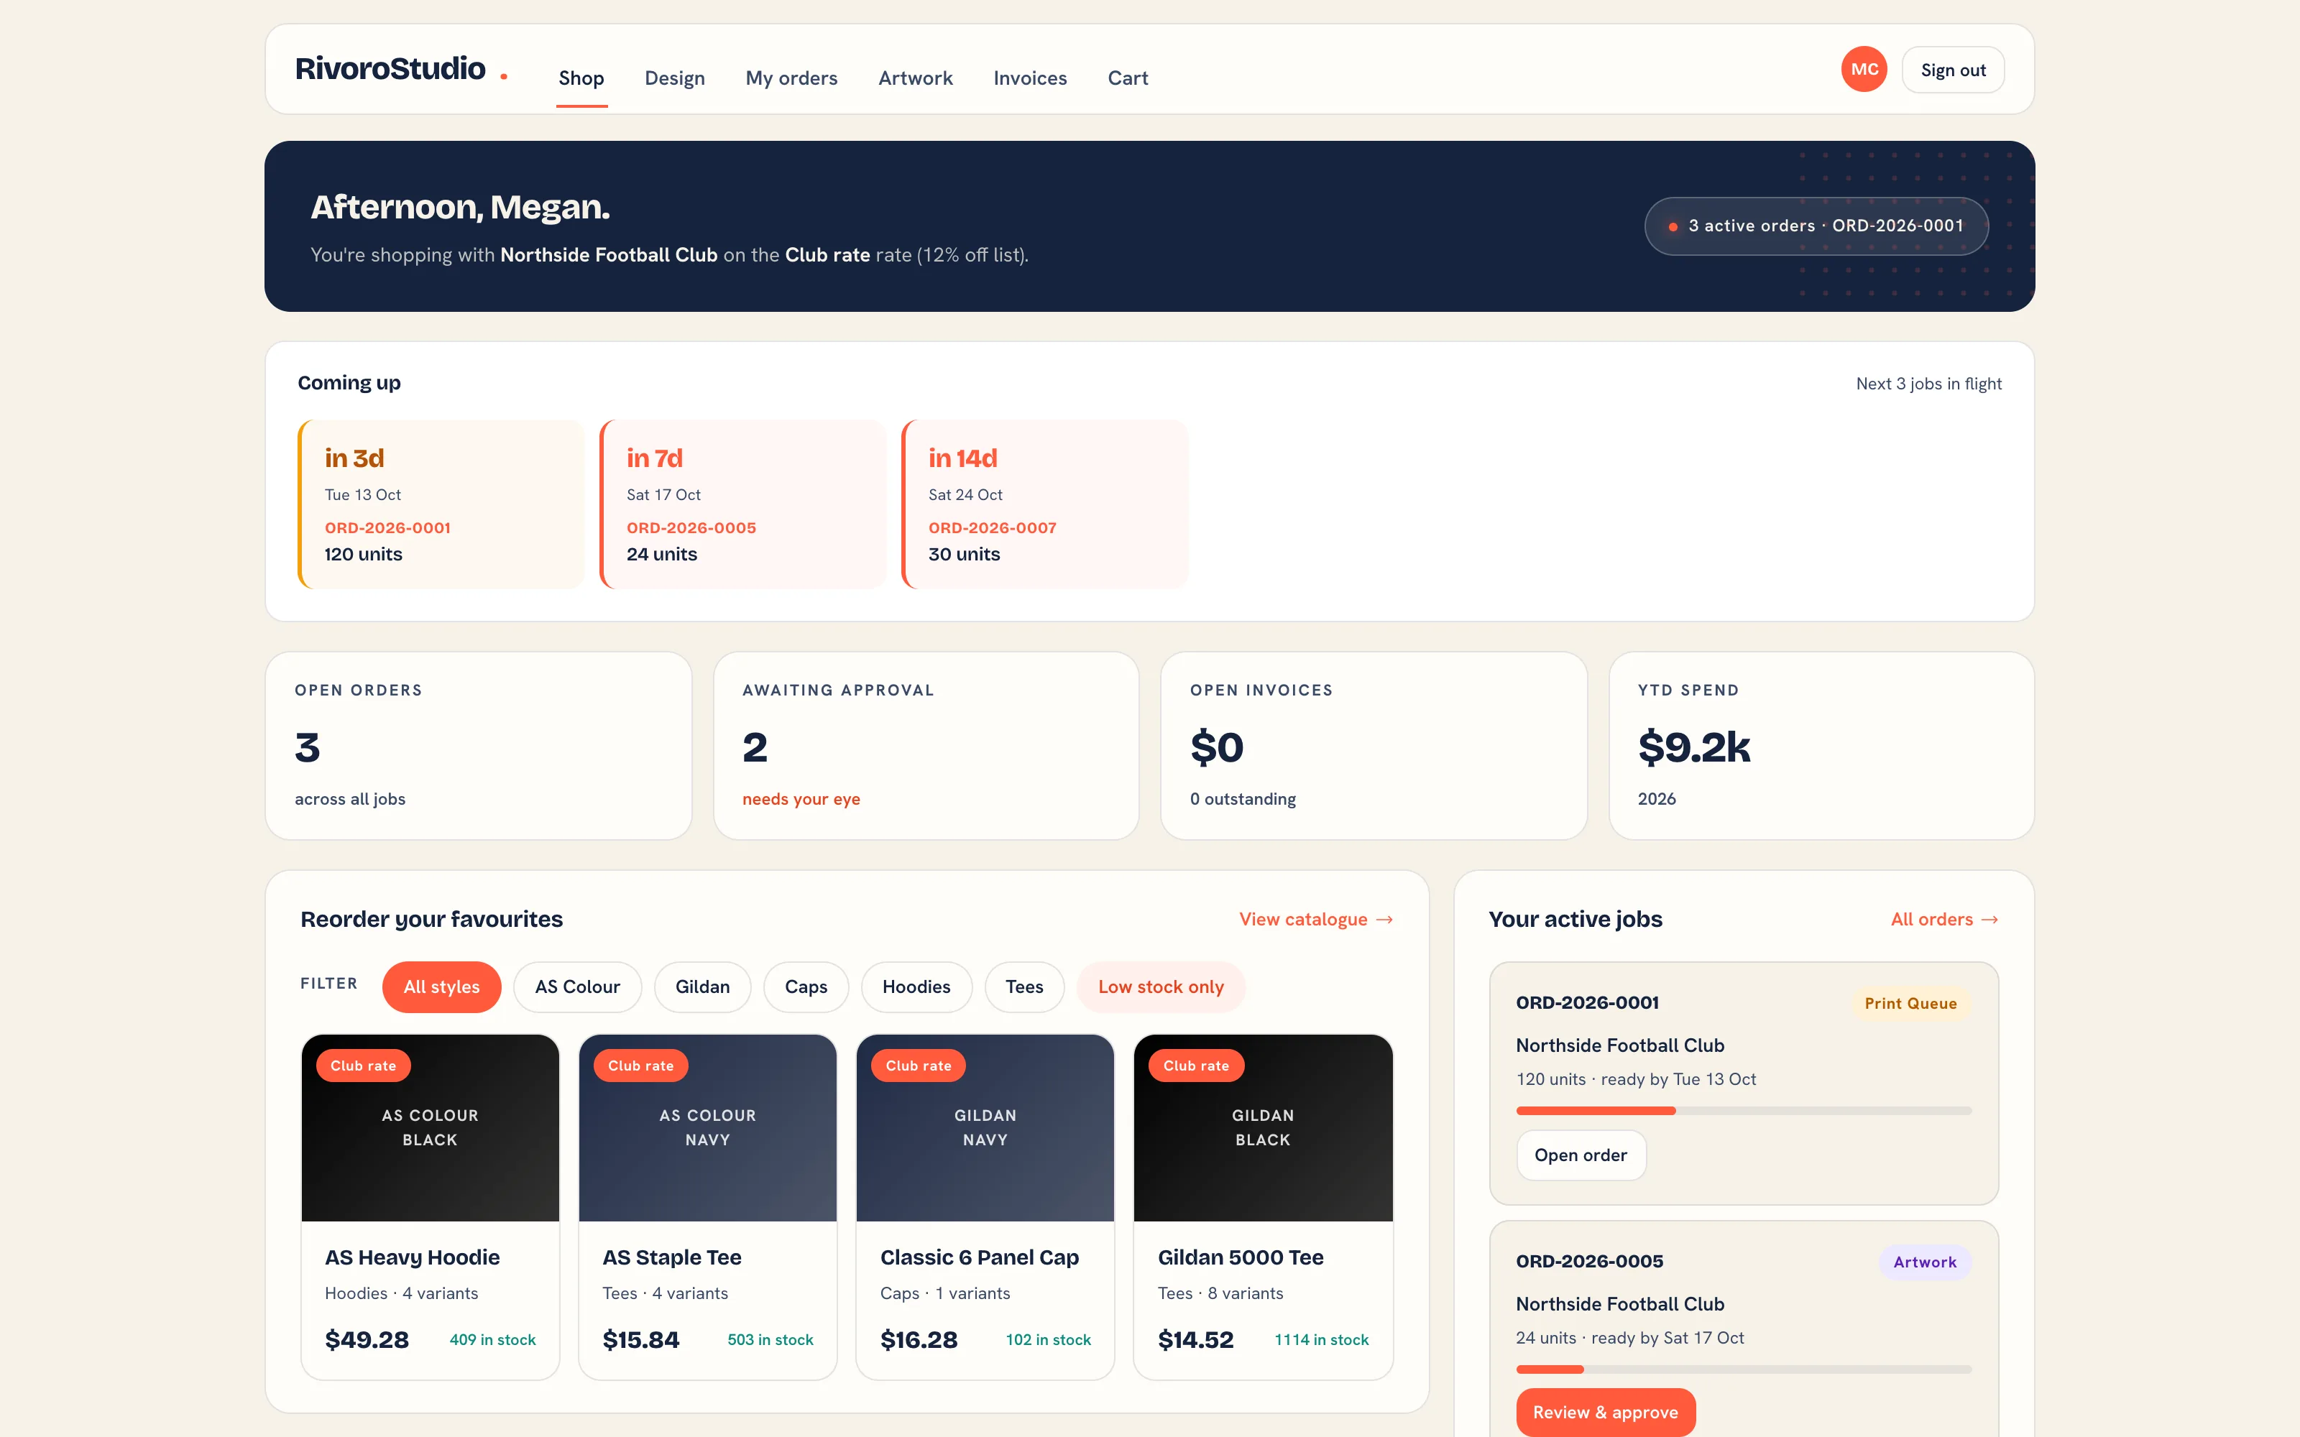2300x1437 pixels.
Task: Open Gildan Navy cap thumbnail
Action: (985, 1127)
